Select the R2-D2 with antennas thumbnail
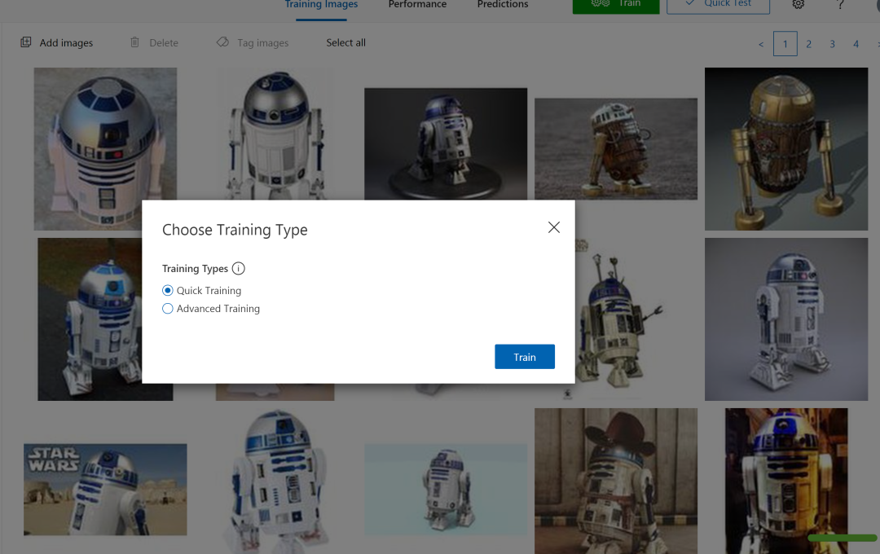Image resolution: width=880 pixels, height=554 pixels. click(618, 319)
